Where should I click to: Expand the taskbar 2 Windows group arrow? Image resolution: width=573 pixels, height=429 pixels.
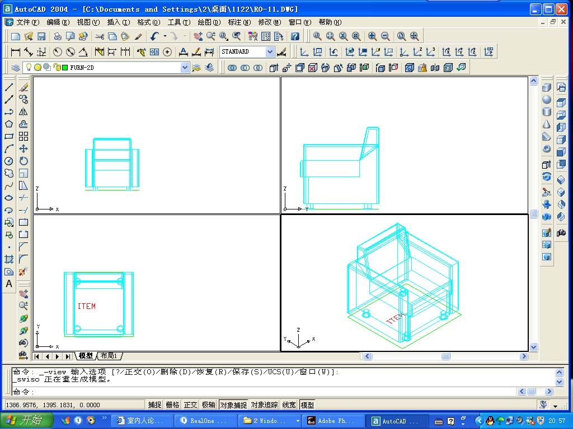click(x=298, y=421)
